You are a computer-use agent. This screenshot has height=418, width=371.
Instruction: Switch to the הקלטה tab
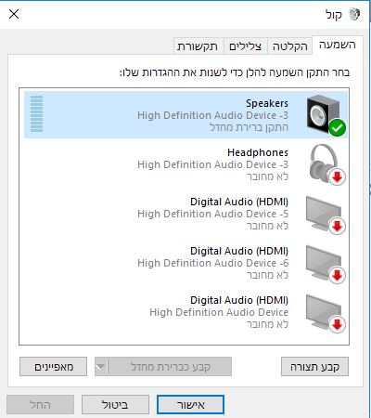tap(290, 46)
